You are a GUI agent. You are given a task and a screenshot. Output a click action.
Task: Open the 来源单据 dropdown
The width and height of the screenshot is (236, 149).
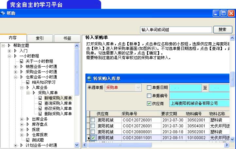click(138, 88)
